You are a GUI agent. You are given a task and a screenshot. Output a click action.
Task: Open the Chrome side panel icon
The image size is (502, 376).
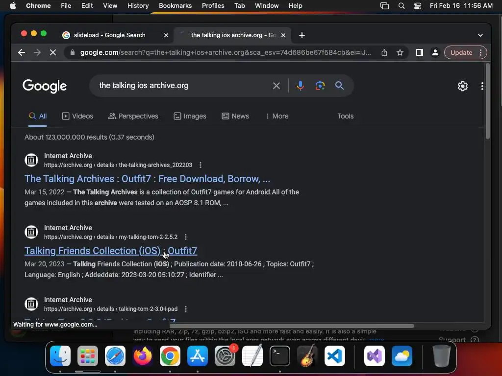point(420,52)
